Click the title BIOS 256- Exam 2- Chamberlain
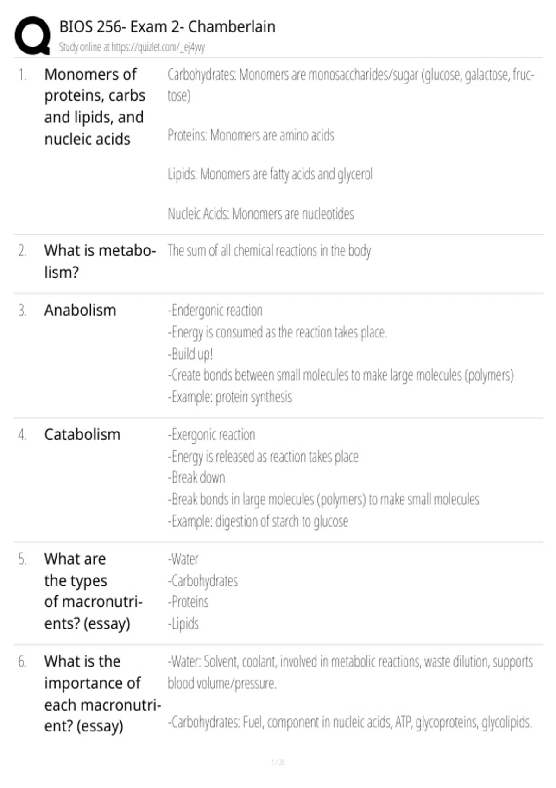This screenshot has height=788, width=556. pos(167,26)
